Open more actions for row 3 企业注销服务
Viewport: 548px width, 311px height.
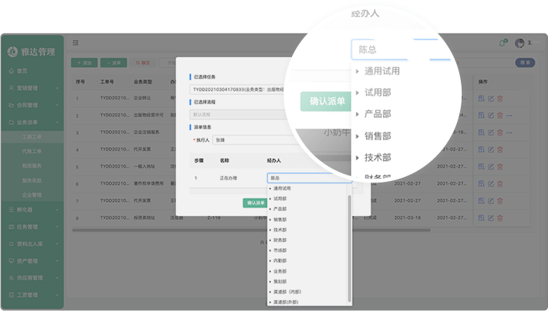510,132
